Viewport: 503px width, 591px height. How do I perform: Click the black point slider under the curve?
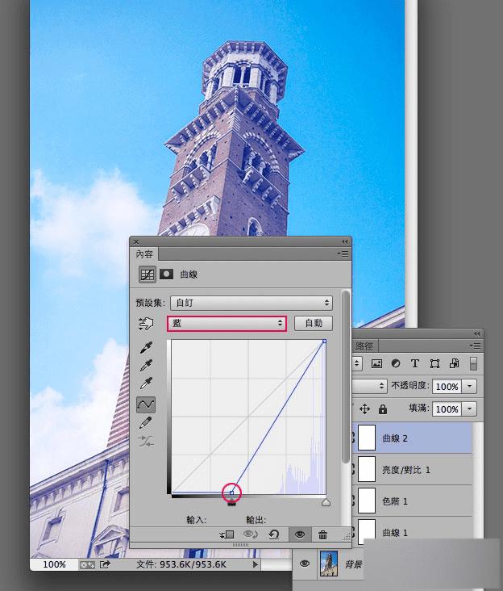click(x=231, y=503)
